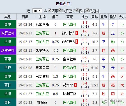Open the recent matches count dropdown showing 10
The image size is (126, 106).
pyautogui.click(x=37, y=11)
